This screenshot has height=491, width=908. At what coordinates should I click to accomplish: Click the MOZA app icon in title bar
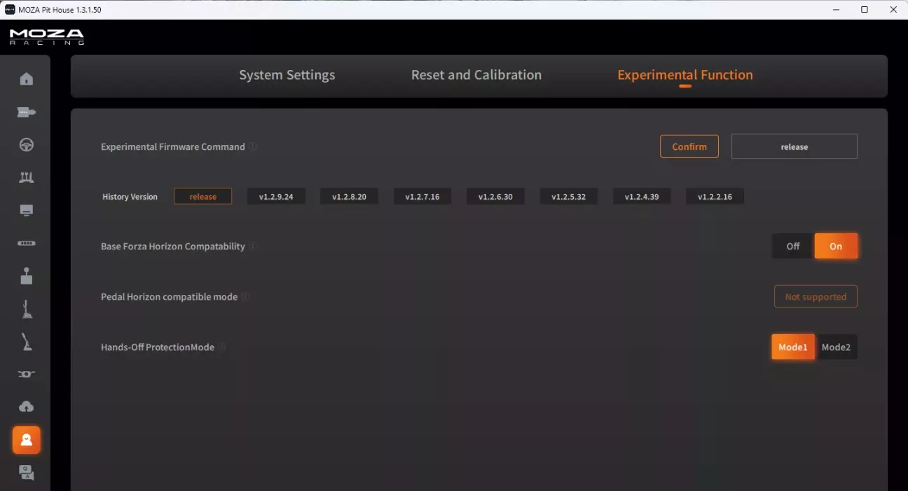pos(10,9)
